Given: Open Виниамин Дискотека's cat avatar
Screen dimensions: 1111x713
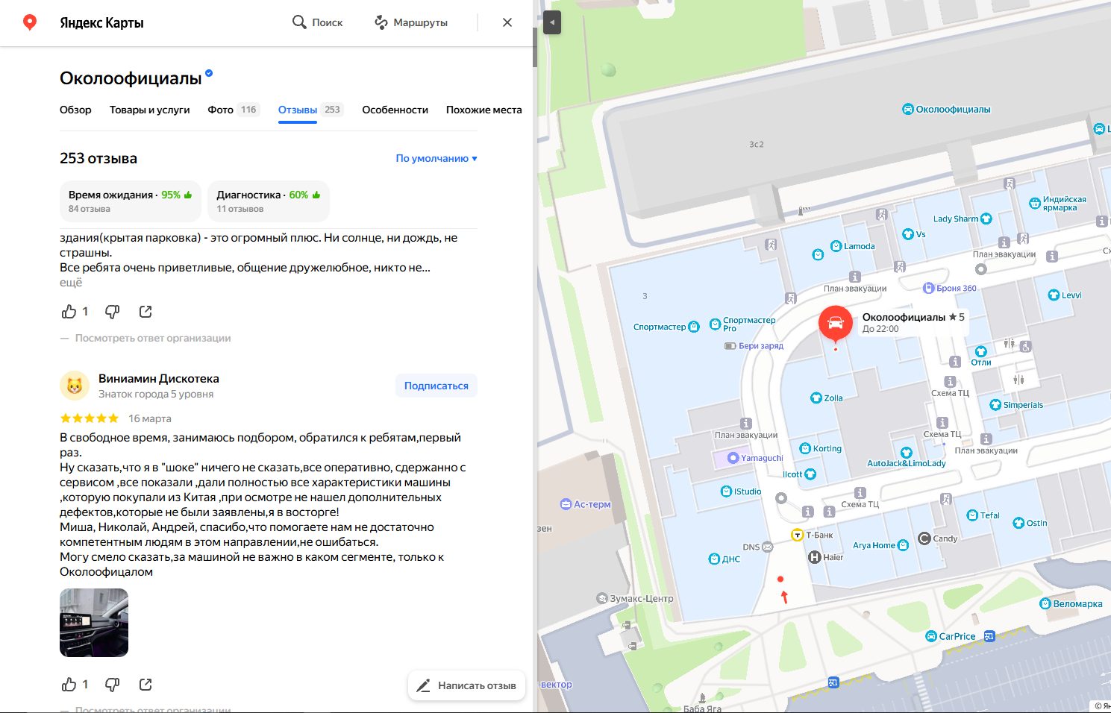Looking at the screenshot, I should click(x=75, y=386).
